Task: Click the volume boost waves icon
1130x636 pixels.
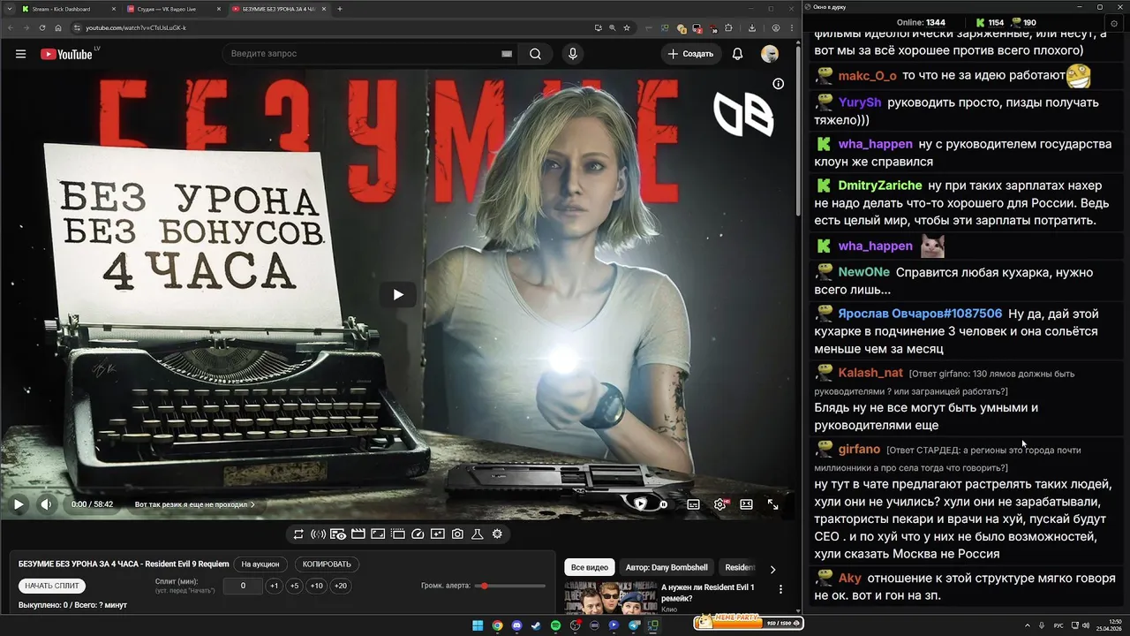Action: coord(319,534)
